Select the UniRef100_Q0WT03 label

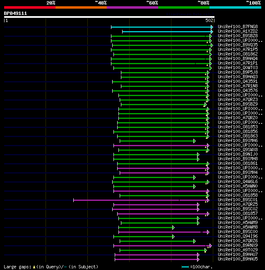pos(238,67)
